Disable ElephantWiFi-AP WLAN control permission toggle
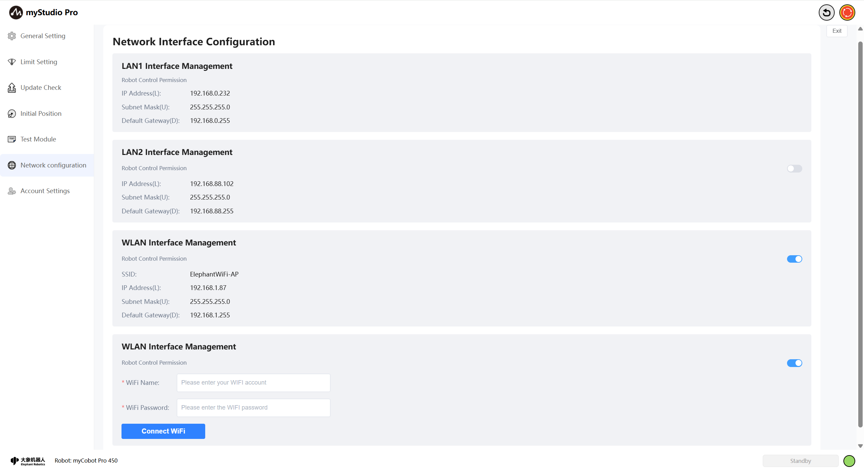Screen dimensions: 864x472 point(794,259)
